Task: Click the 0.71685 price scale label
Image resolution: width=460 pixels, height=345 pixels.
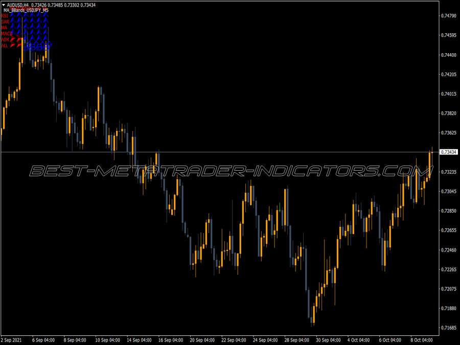Action: [449, 328]
